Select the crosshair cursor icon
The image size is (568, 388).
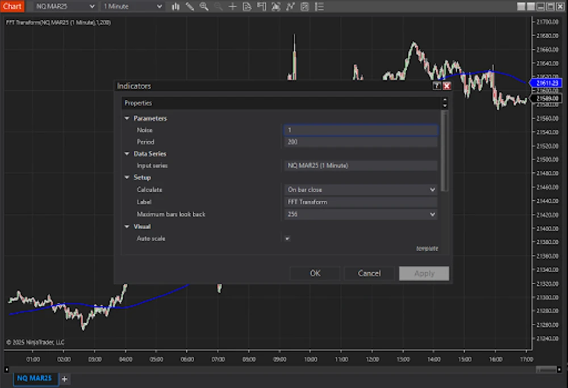[x=232, y=6]
